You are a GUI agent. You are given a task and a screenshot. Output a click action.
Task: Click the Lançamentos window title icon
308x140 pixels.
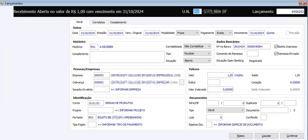(2, 3)
